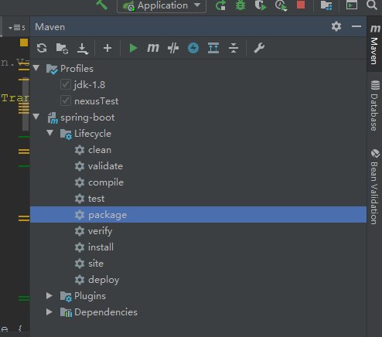Screen dimensions: 382x337
Task: Open the Bean Validation side tab
Action: [x=374, y=187]
